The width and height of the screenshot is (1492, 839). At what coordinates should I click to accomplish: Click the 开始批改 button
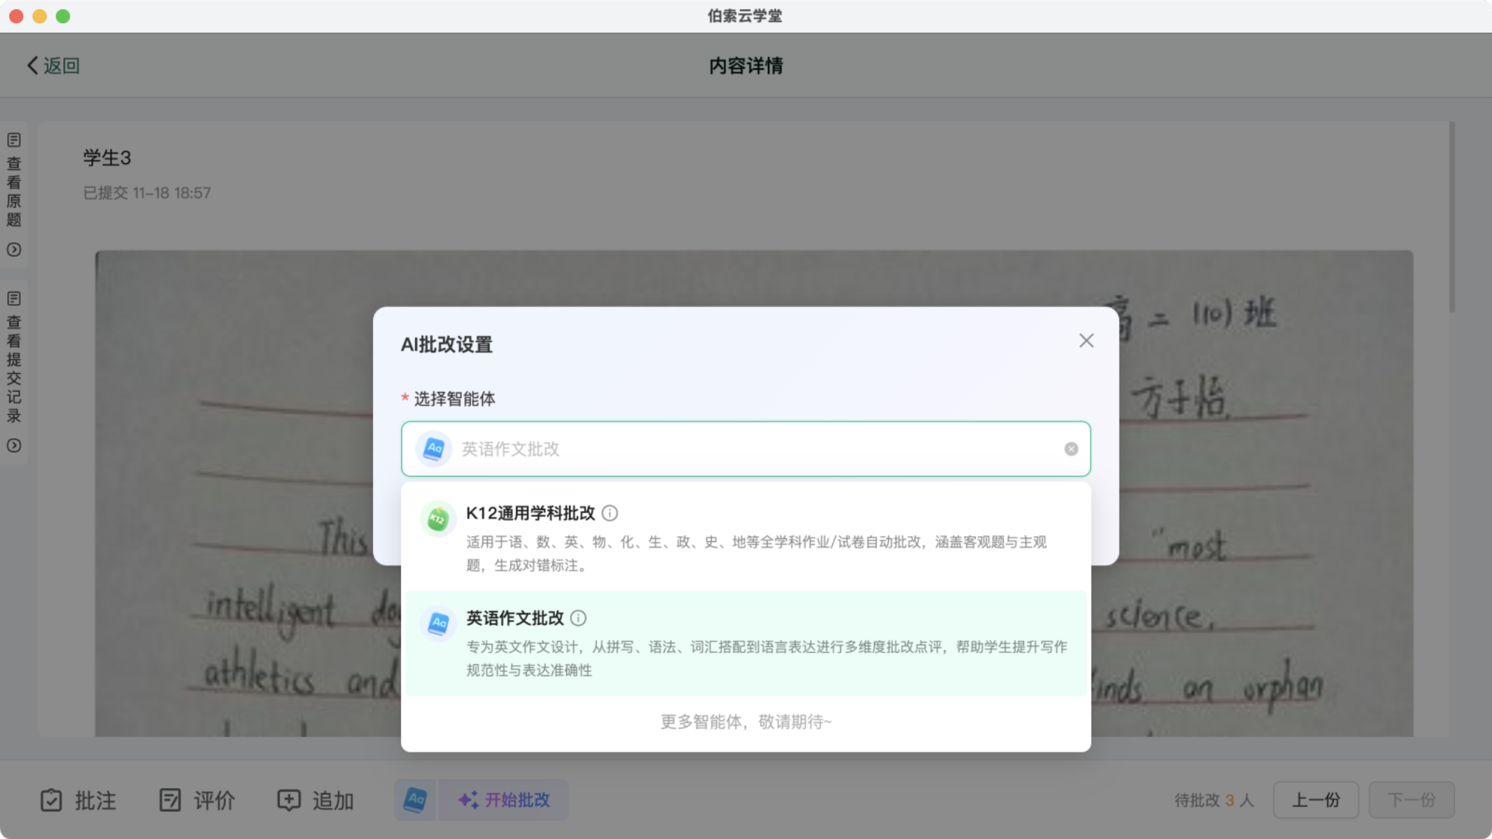click(504, 800)
